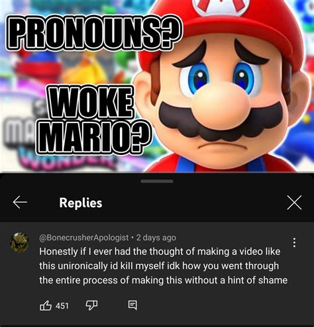Close the Replies panel with the X
Viewport: 314px width, 327px height.
(x=294, y=203)
